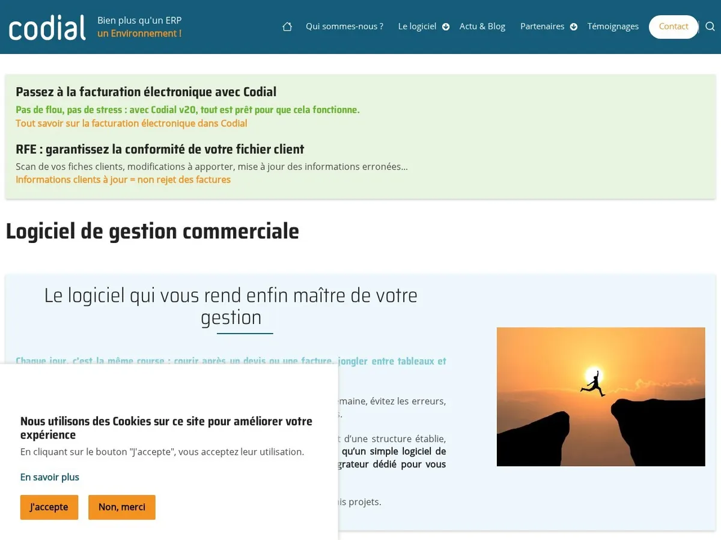This screenshot has width=721, height=540.
Task: Click 'RFE : garantissez la conformité' heading
Action: pos(160,149)
